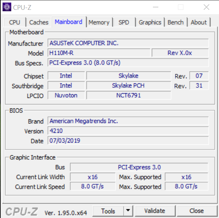The image size is (219, 218).
Task: Open the Memory tab
Action: coord(99,22)
